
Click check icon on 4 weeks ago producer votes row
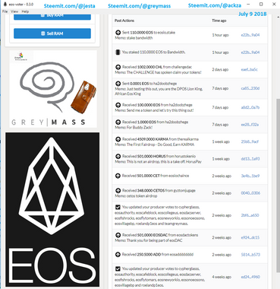coord(118,268)
